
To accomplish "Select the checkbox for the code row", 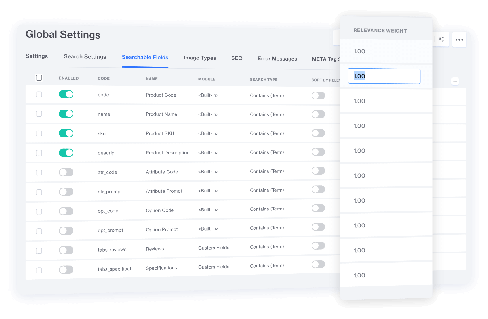I will click(x=39, y=94).
